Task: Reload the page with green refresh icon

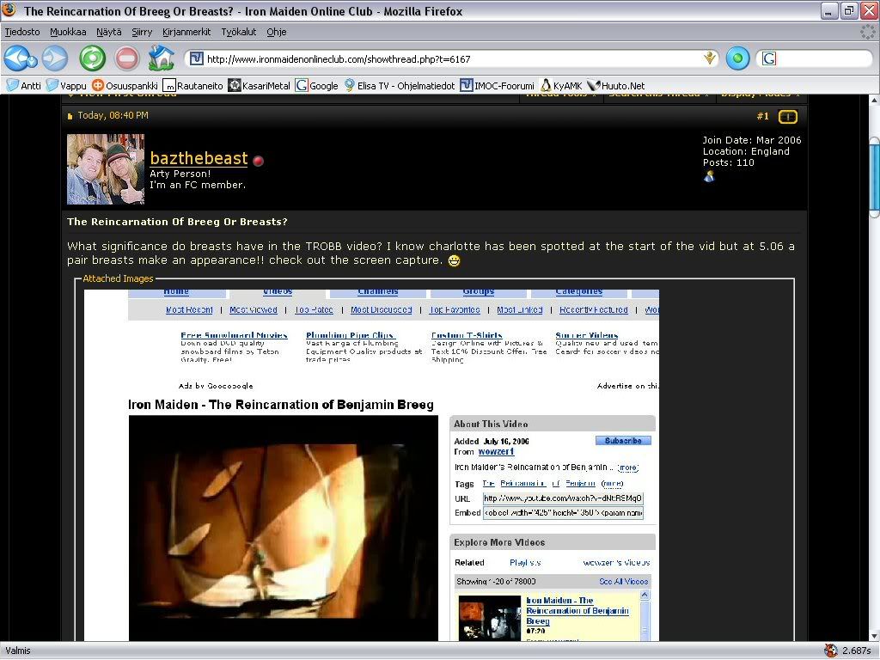Action: (92, 58)
